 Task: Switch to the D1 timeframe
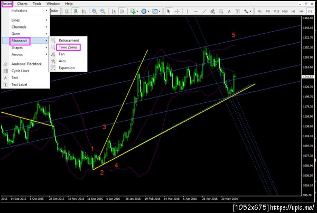pos(310,11)
